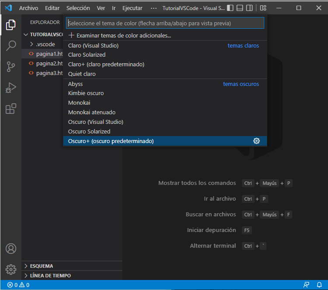Focus the color theme search field
This screenshot has width=328, height=290.
tap(165, 23)
